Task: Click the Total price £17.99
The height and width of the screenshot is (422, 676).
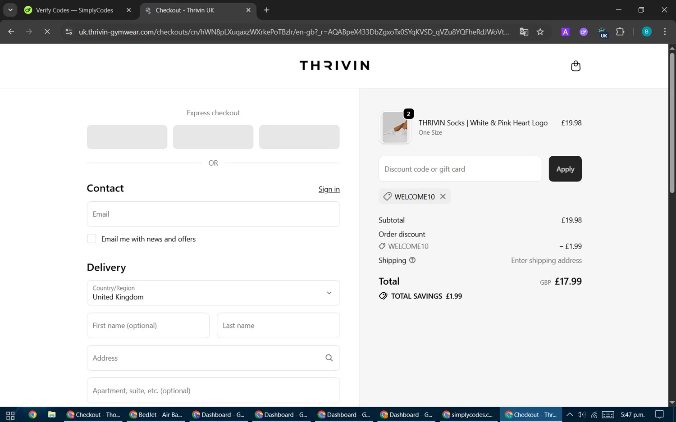Action: click(568, 281)
